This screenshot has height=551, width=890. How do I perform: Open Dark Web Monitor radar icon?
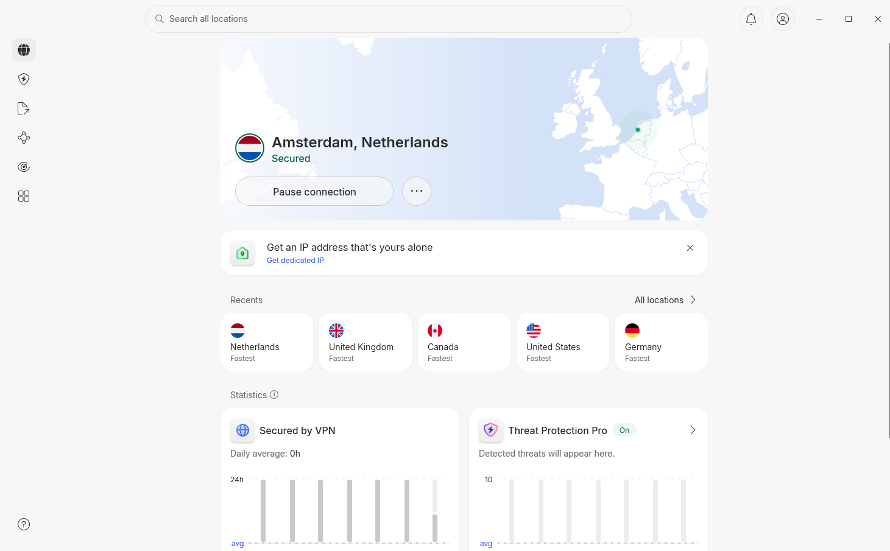24,167
